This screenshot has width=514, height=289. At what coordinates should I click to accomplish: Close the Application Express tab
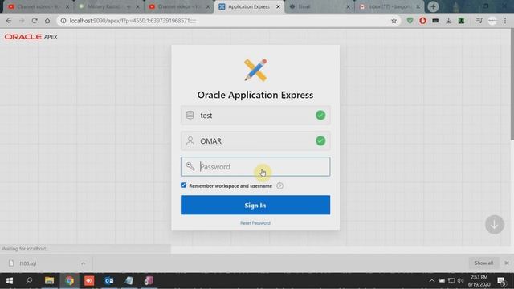278,6
